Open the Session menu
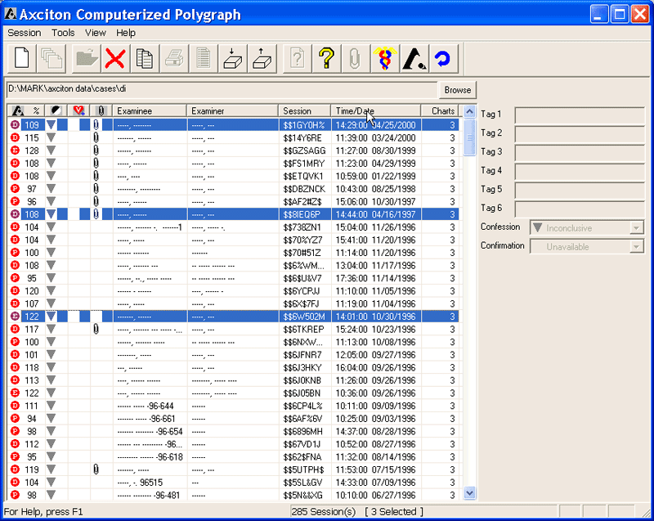Viewport: 654px width, 521px height. [x=25, y=33]
